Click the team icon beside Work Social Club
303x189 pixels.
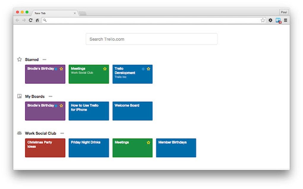[19, 133]
